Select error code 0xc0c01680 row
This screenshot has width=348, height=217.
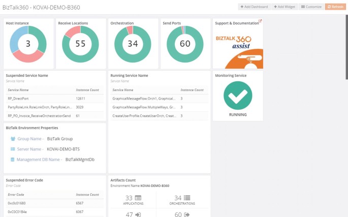[x=54, y=203]
